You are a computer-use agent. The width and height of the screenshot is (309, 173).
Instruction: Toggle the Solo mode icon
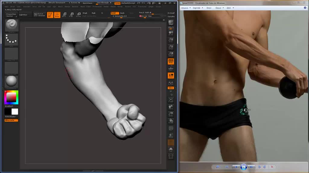171,150
